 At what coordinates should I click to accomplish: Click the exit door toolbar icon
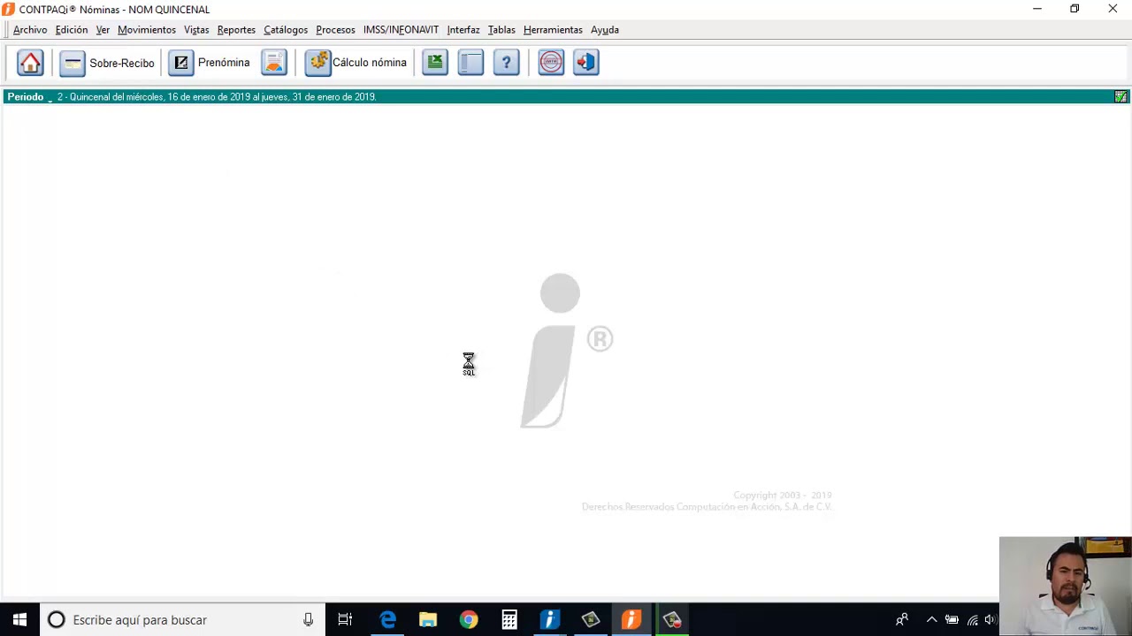(586, 63)
